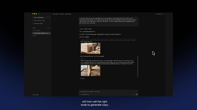Focus the 'Ask anything' message input
Image resolution: width=197 pixels, height=110 pixels.
108,92
